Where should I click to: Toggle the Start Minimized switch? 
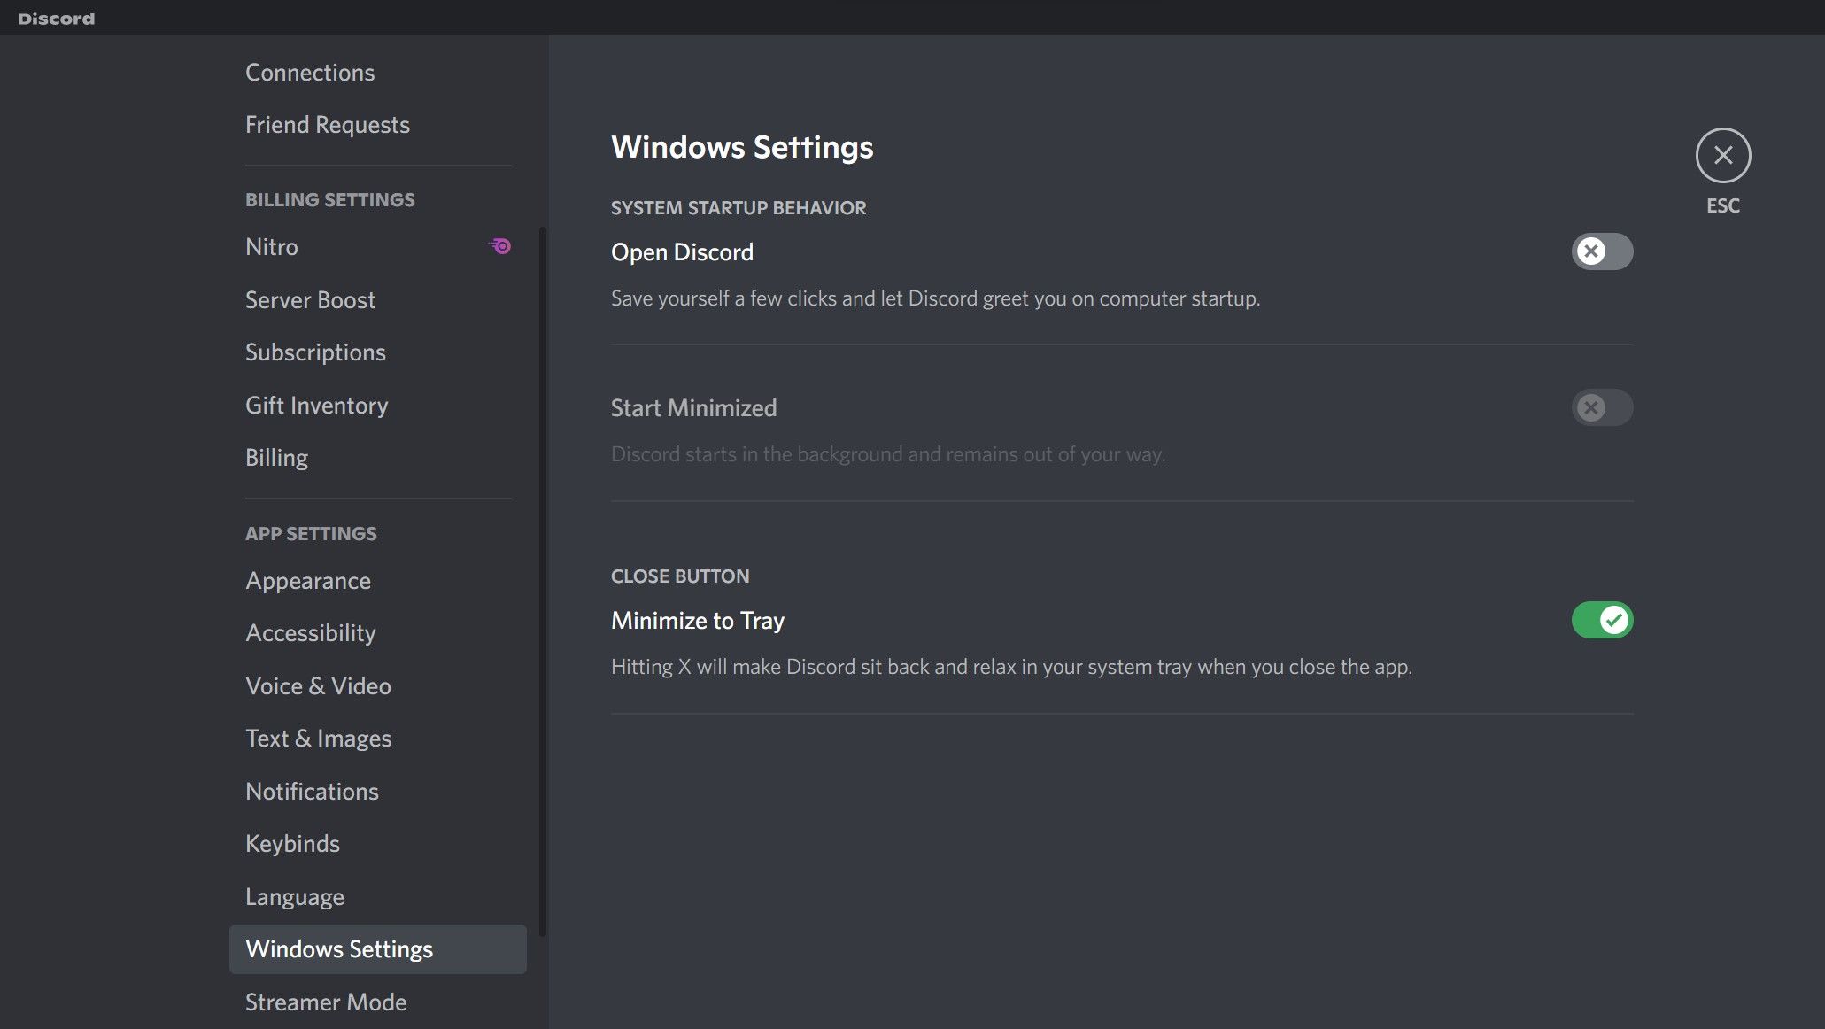coord(1602,407)
